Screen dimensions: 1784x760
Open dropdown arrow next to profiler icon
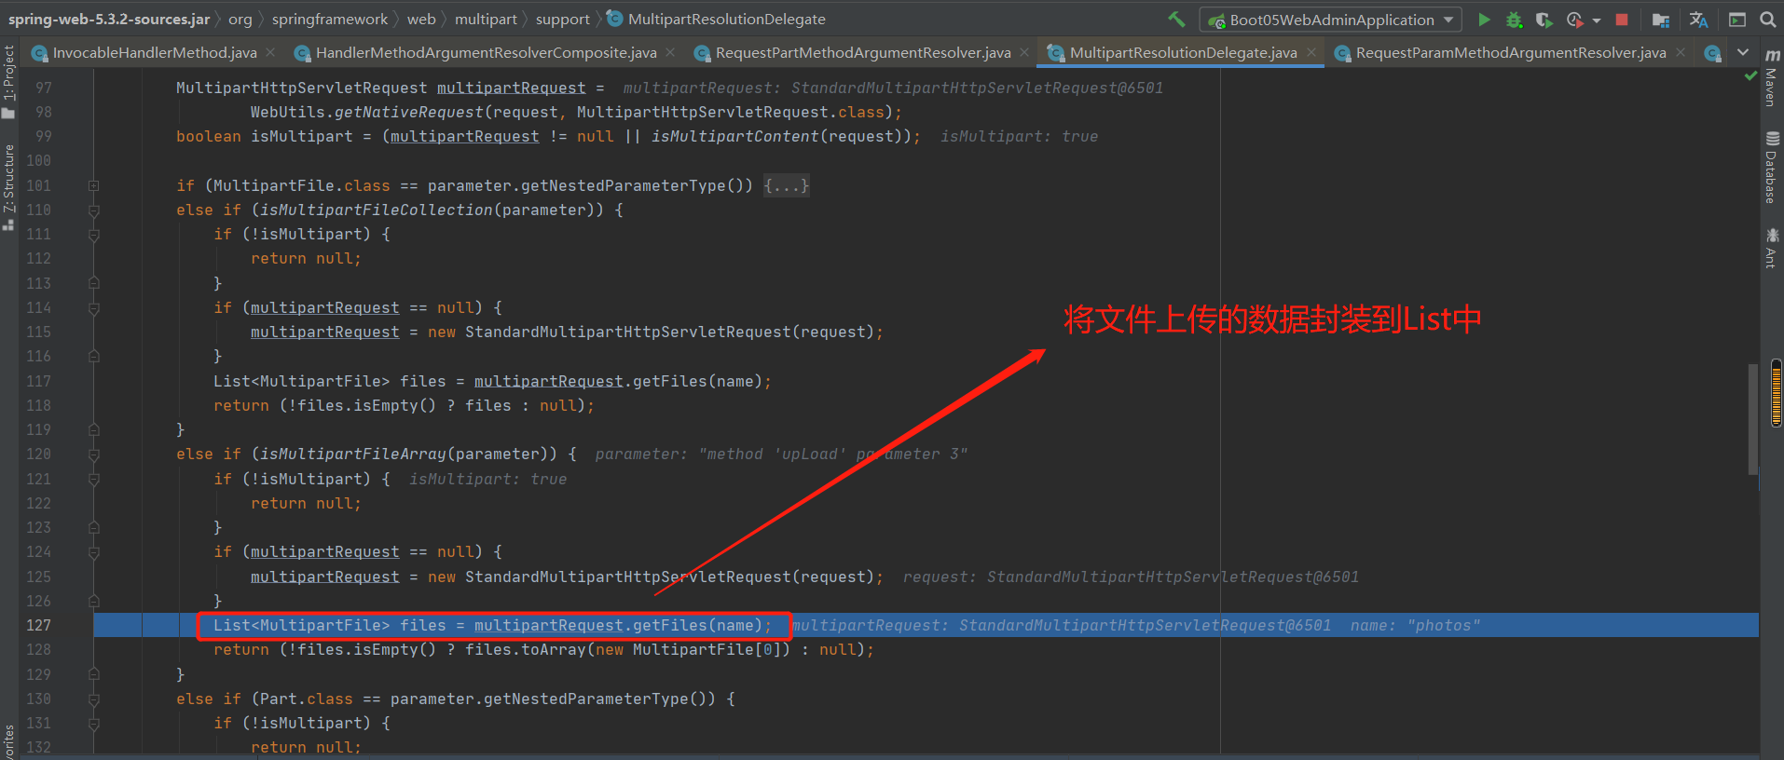(1596, 20)
